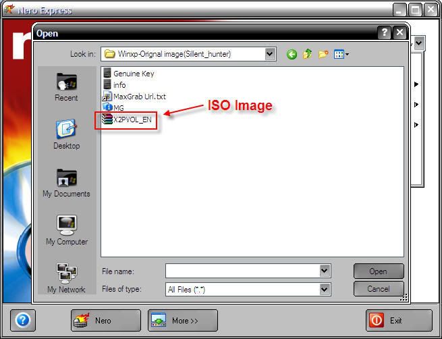442x339 pixels.
Task: Select the Genuine Key file
Action: click(128, 74)
